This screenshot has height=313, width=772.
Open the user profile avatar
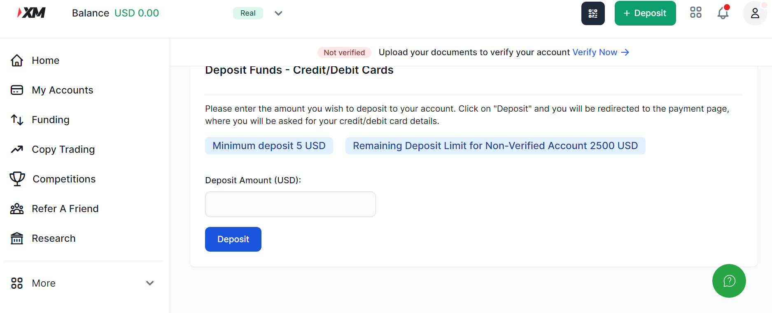(x=755, y=13)
